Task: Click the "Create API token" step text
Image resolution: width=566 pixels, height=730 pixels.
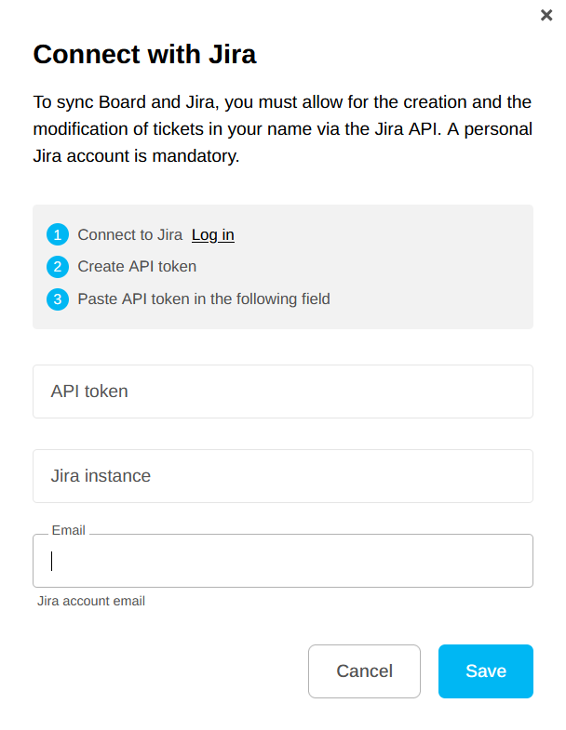Action: click(137, 267)
